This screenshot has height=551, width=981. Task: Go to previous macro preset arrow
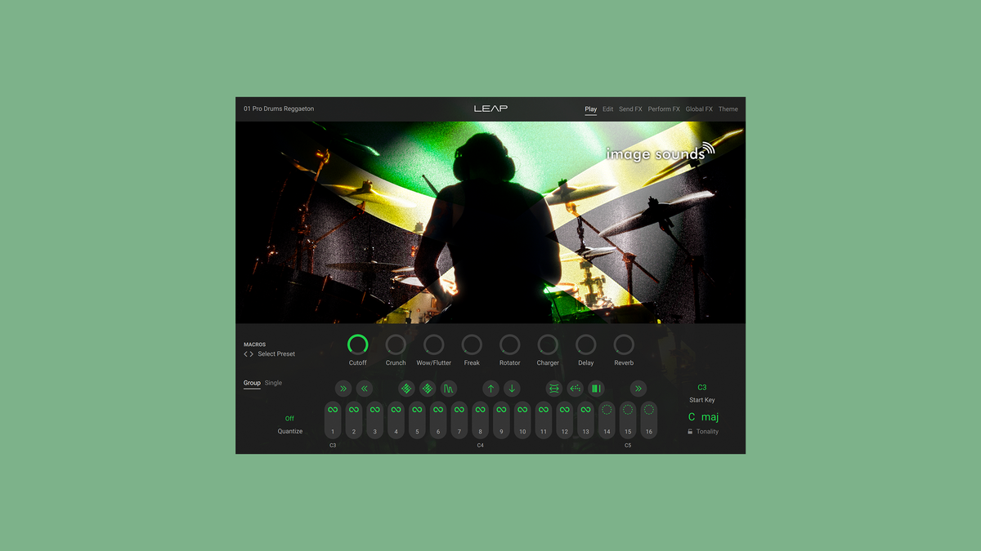(245, 354)
